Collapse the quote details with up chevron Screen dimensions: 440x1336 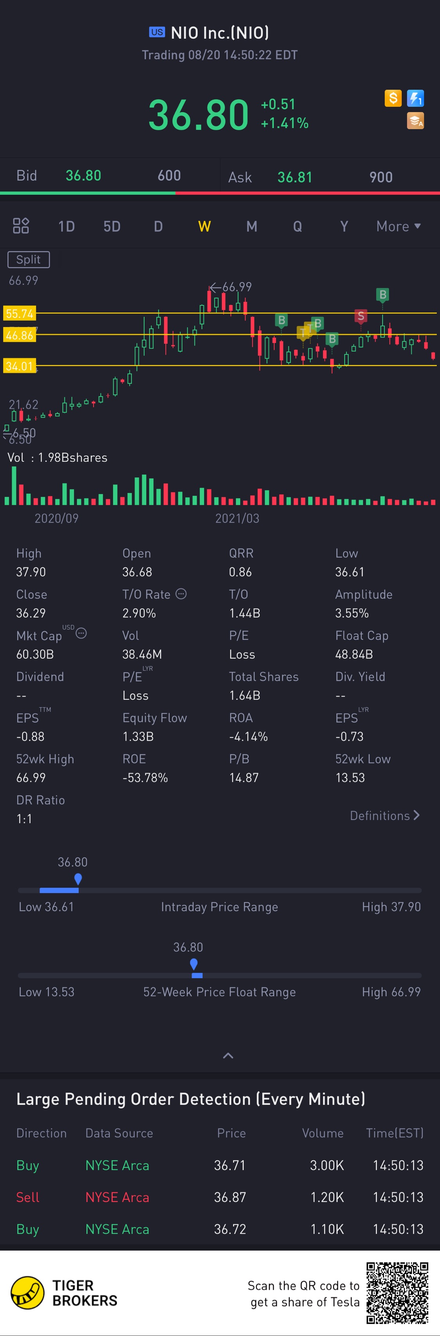pyautogui.click(x=228, y=1055)
